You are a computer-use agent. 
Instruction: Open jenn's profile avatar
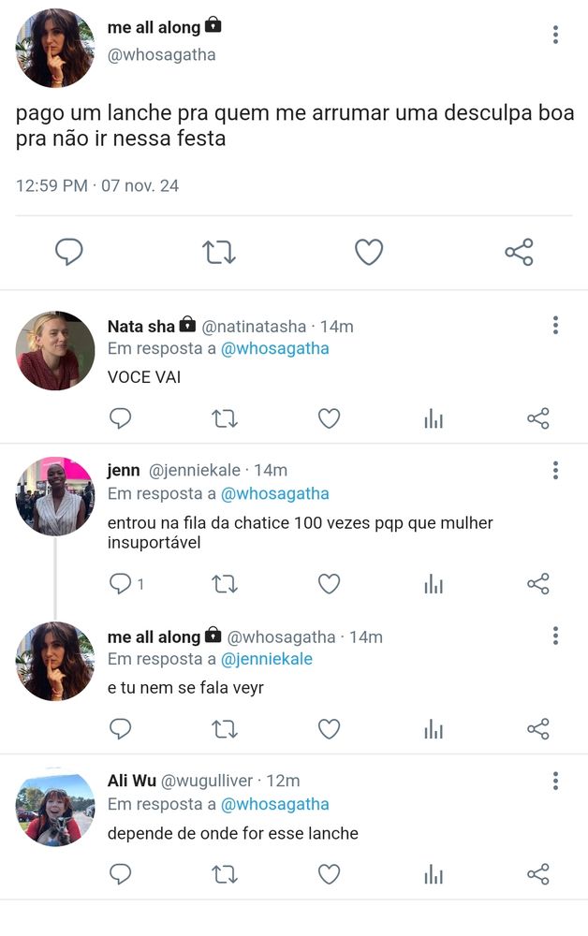(x=55, y=497)
